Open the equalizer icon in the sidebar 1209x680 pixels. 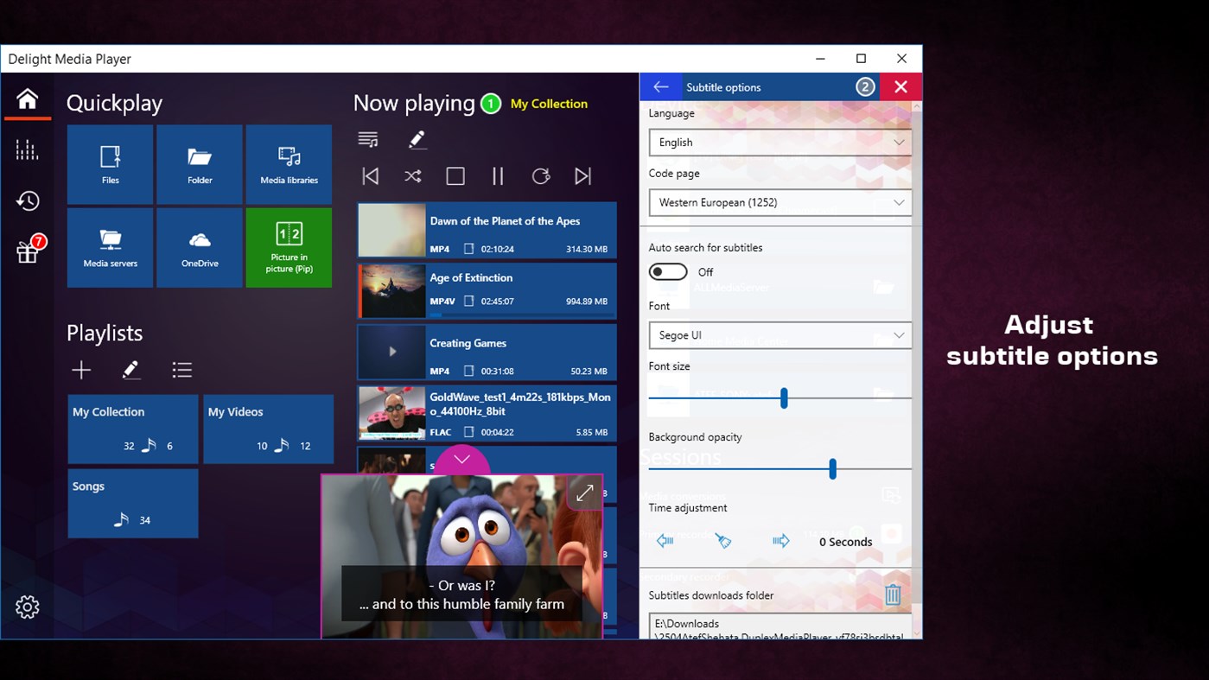point(27,149)
